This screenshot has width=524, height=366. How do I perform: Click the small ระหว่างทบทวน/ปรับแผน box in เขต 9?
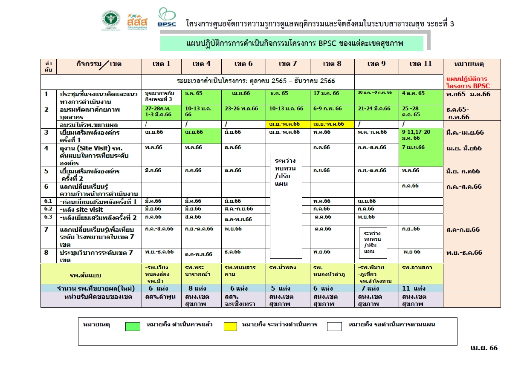click(373, 242)
